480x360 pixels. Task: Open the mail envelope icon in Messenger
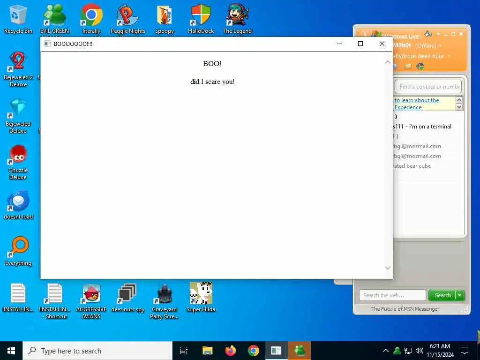point(407,67)
